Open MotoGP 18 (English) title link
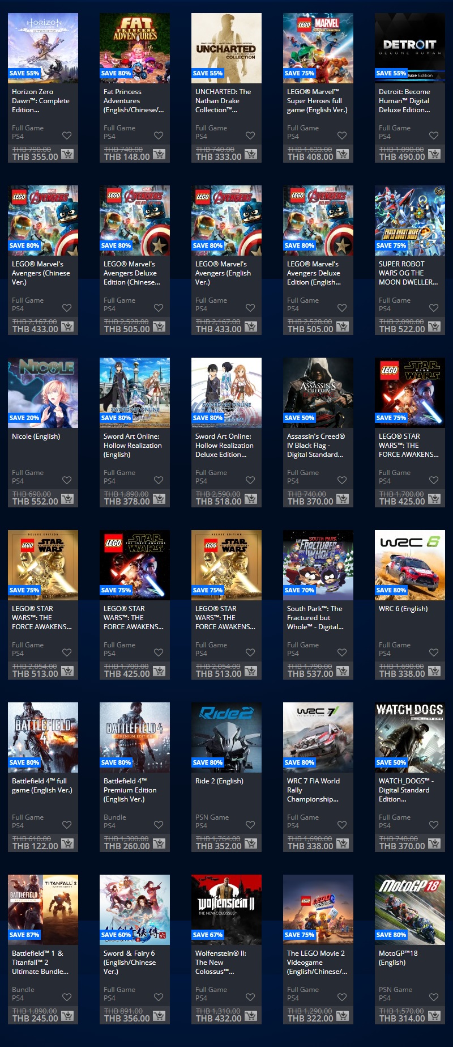453x1047 pixels. (x=398, y=958)
